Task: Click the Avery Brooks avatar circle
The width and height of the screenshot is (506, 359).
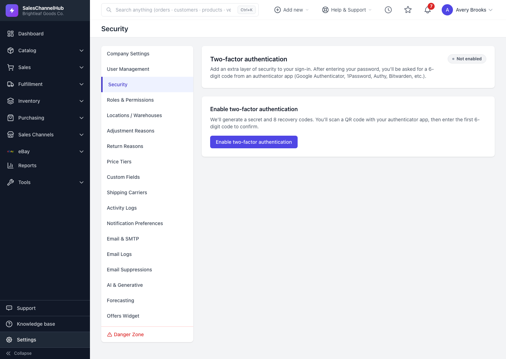Action: tap(447, 10)
